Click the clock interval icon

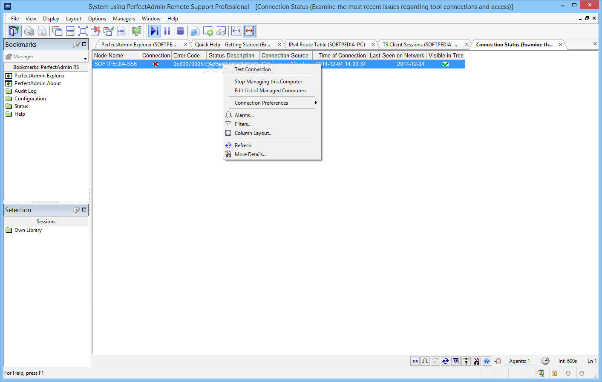coord(545,361)
